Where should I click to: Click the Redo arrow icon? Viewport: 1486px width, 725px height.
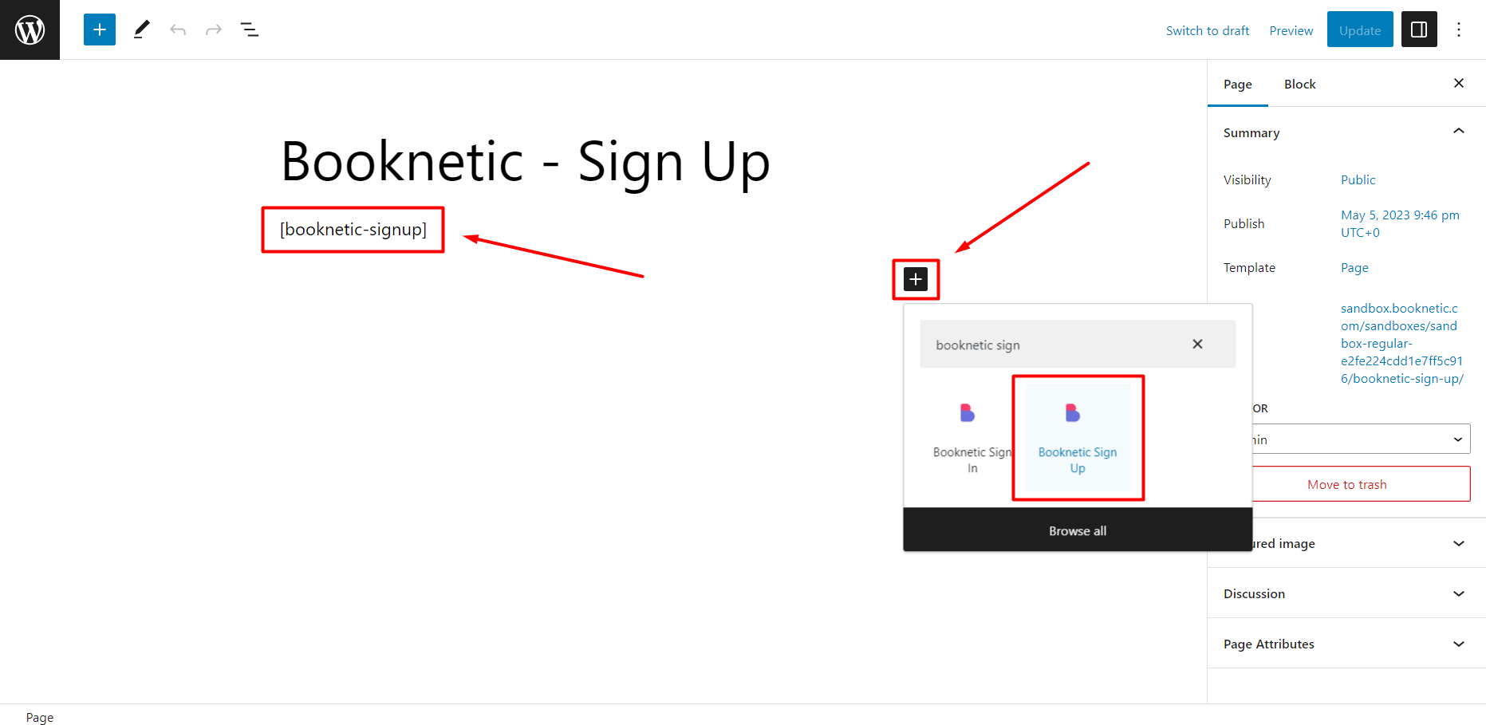click(213, 30)
